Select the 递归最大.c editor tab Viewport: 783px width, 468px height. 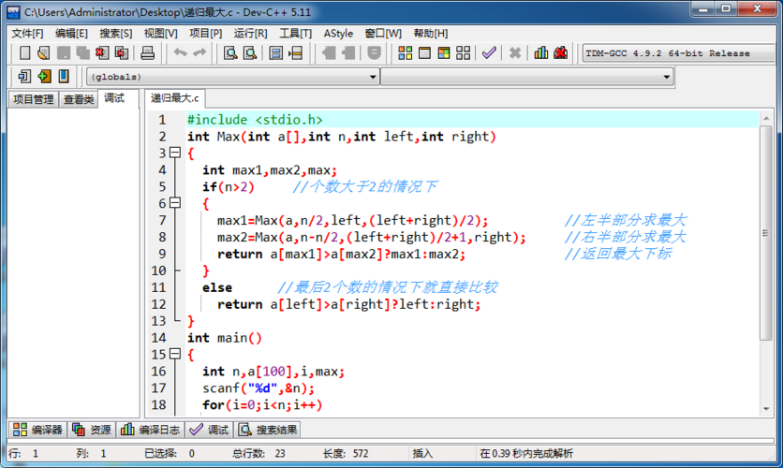click(x=175, y=98)
